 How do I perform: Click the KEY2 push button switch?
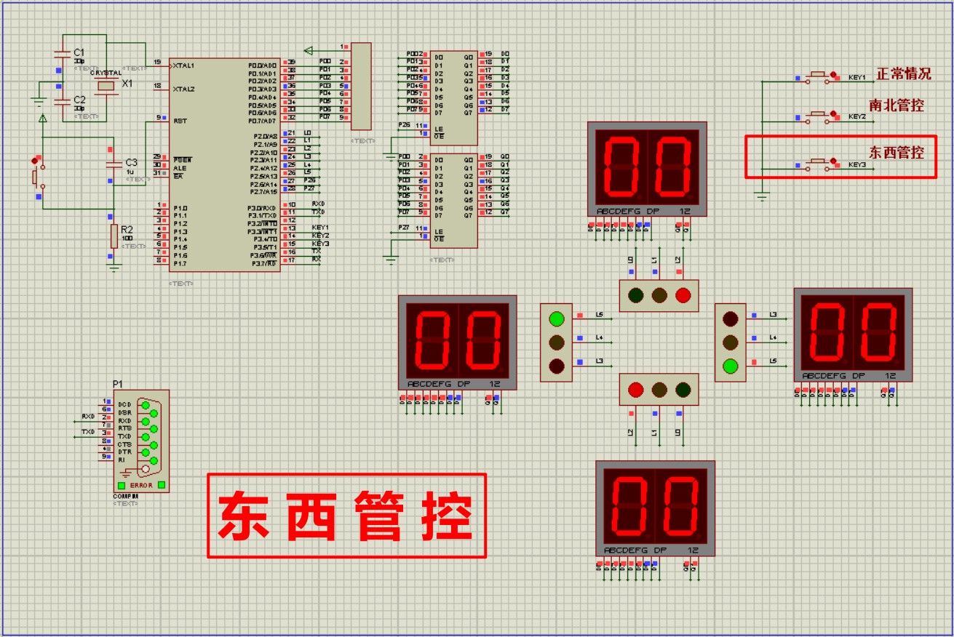click(816, 116)
